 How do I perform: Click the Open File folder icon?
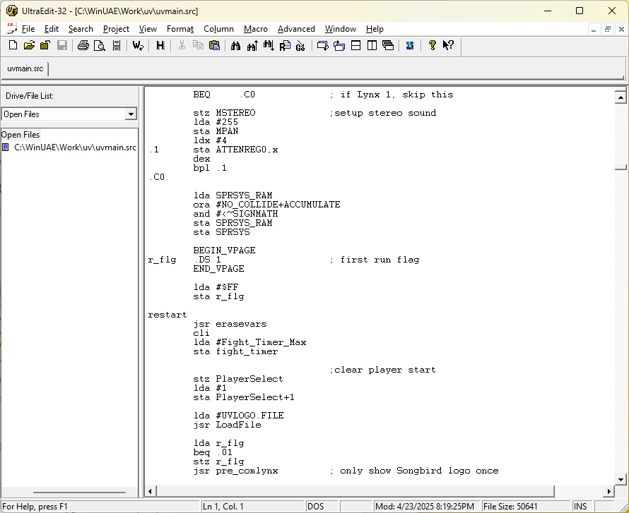[29, 45]
